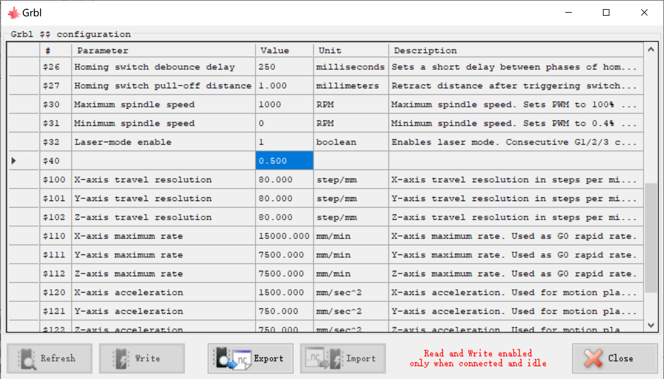Maximize the Grbl window
Image resolution: width=664 pixels, height=379 pixels.
(x=606, y=13)
